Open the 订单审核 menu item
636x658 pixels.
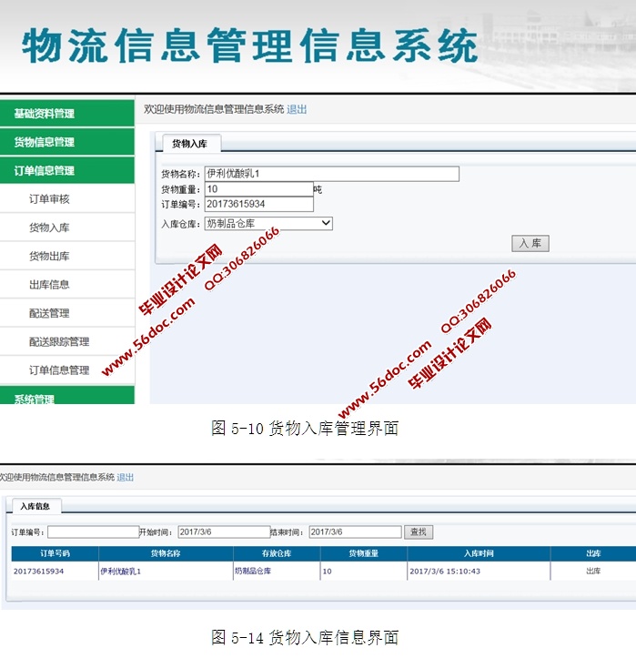click(49, 199)
